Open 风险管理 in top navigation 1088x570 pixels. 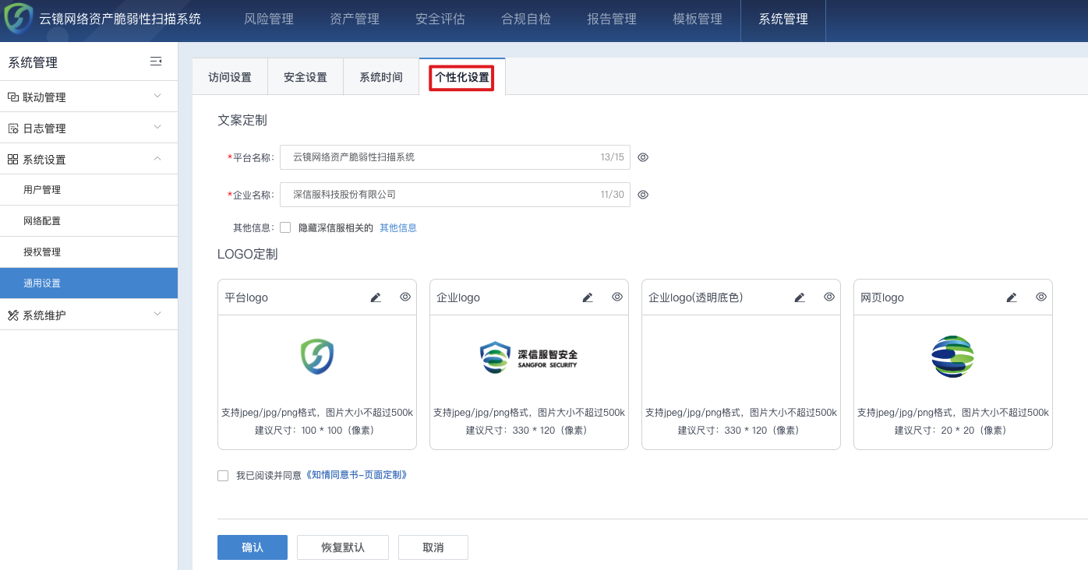[x=269, y=19]
